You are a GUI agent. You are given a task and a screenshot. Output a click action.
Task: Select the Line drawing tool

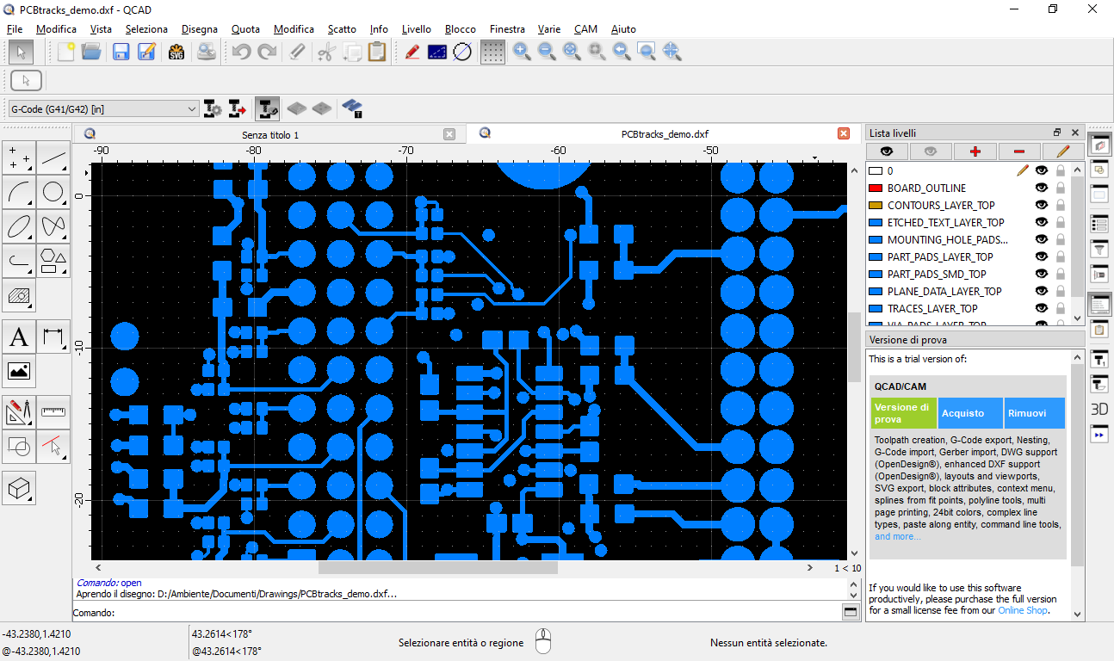(53, 158)
